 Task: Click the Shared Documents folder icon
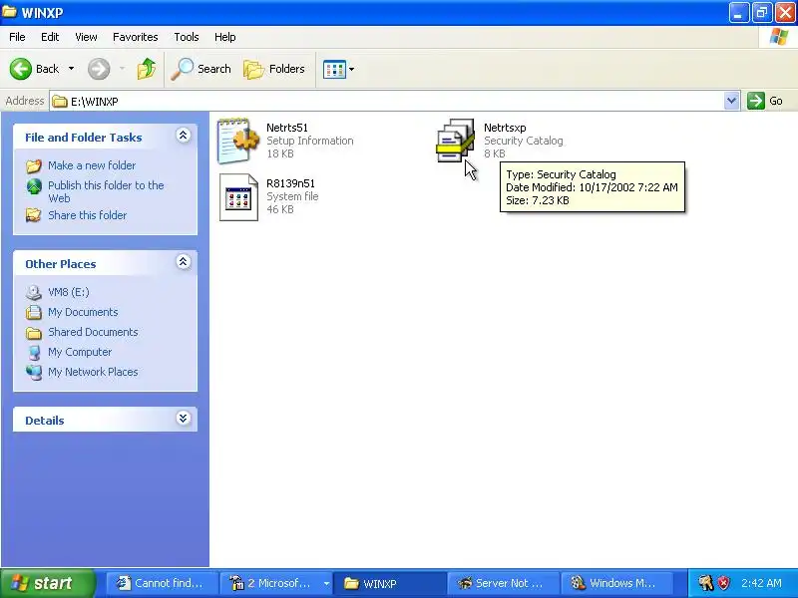pyautogui.click(x=34, y=333)
